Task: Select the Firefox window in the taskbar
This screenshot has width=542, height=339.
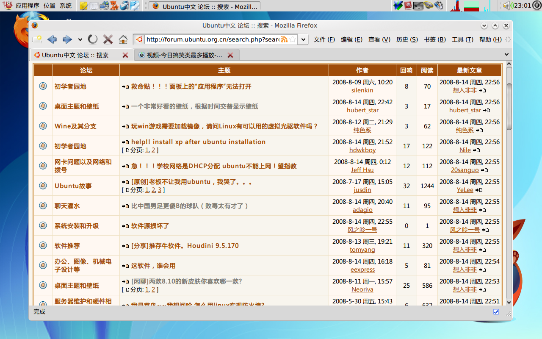Action: [x=205, y=6]
